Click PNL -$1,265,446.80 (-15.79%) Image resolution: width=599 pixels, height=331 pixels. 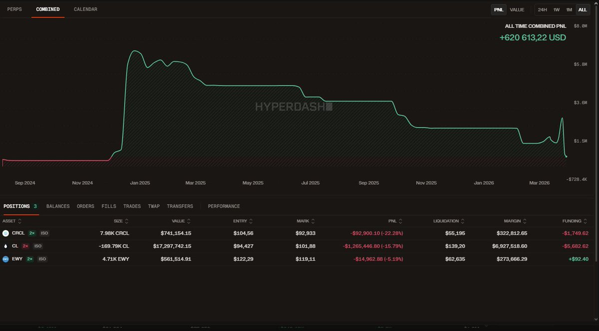click(x=373, y=246)
